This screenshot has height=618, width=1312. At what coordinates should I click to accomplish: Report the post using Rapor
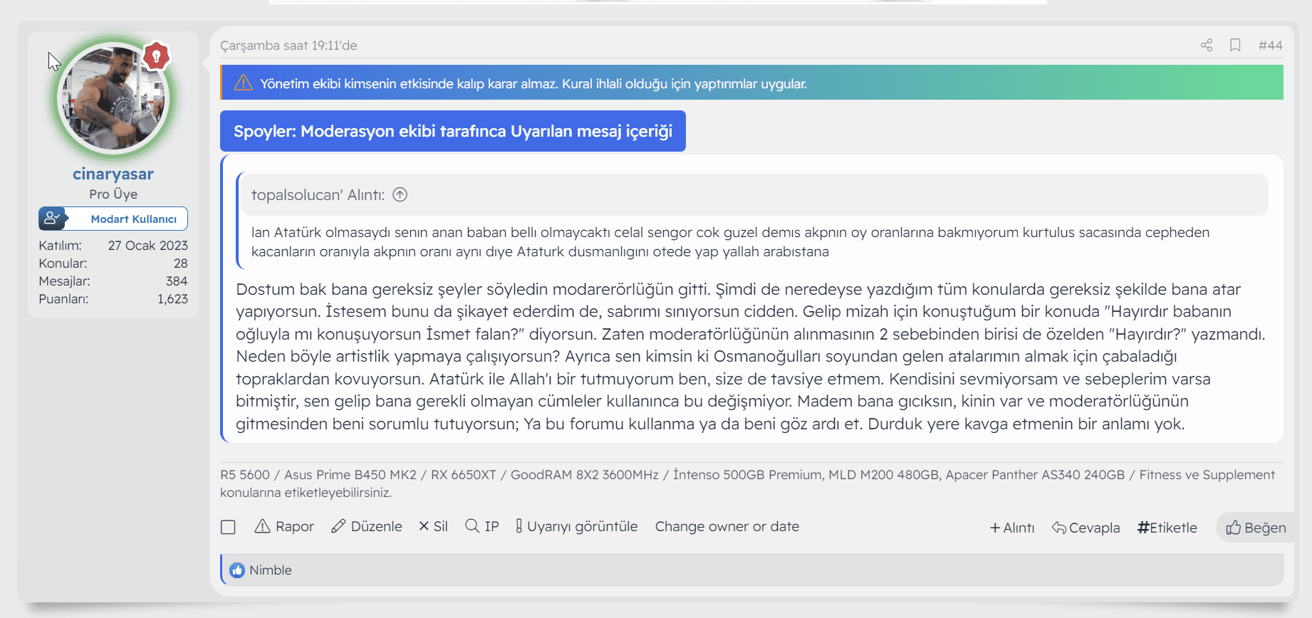284,527
